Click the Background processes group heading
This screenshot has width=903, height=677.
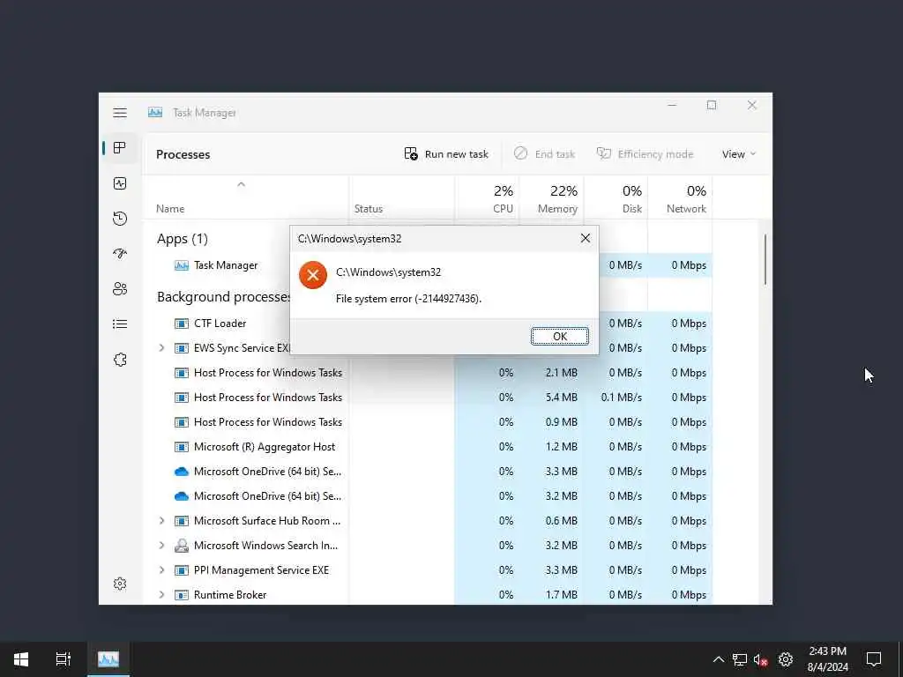coord(223,296)
